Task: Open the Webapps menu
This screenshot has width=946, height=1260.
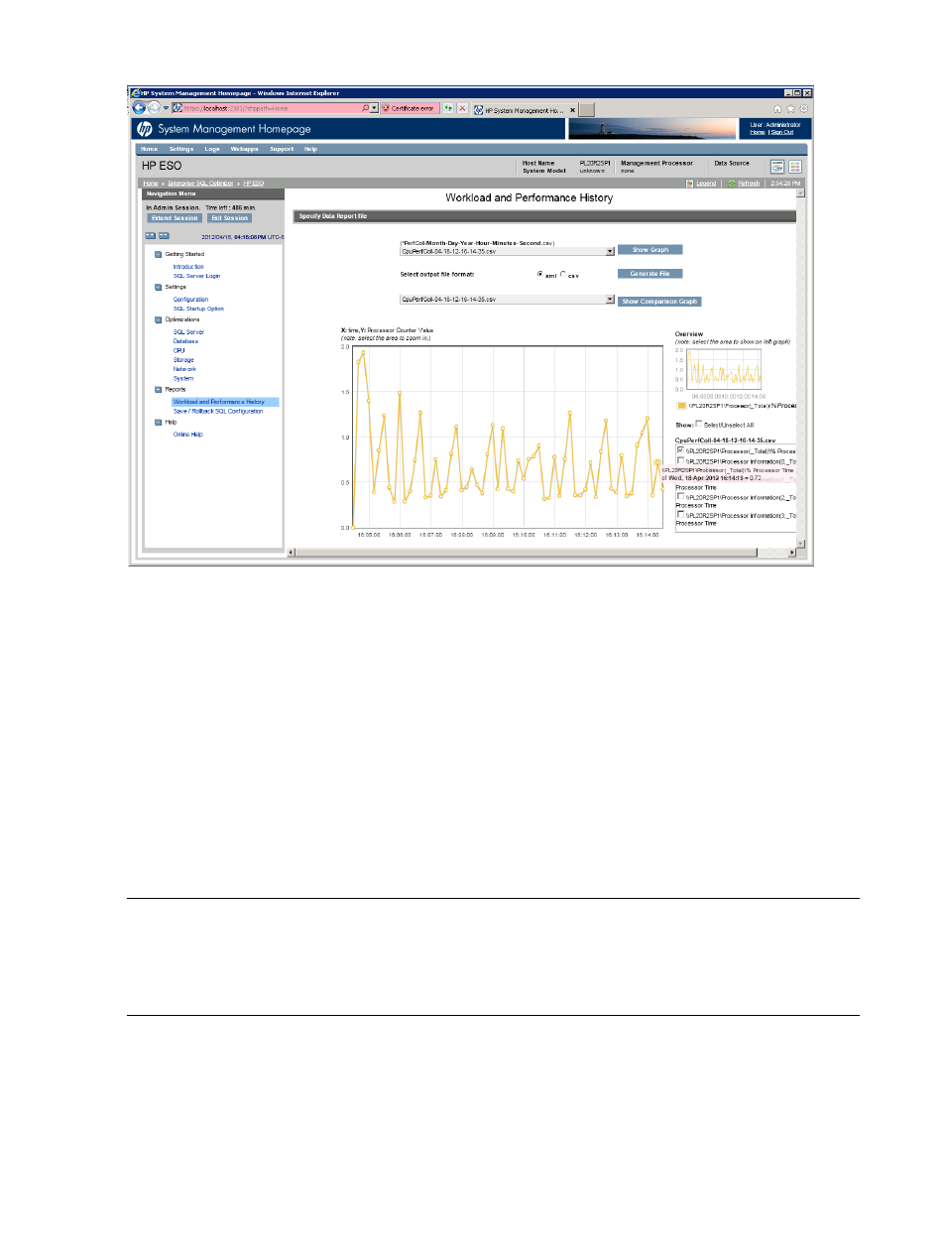Action: pos(245,149)
